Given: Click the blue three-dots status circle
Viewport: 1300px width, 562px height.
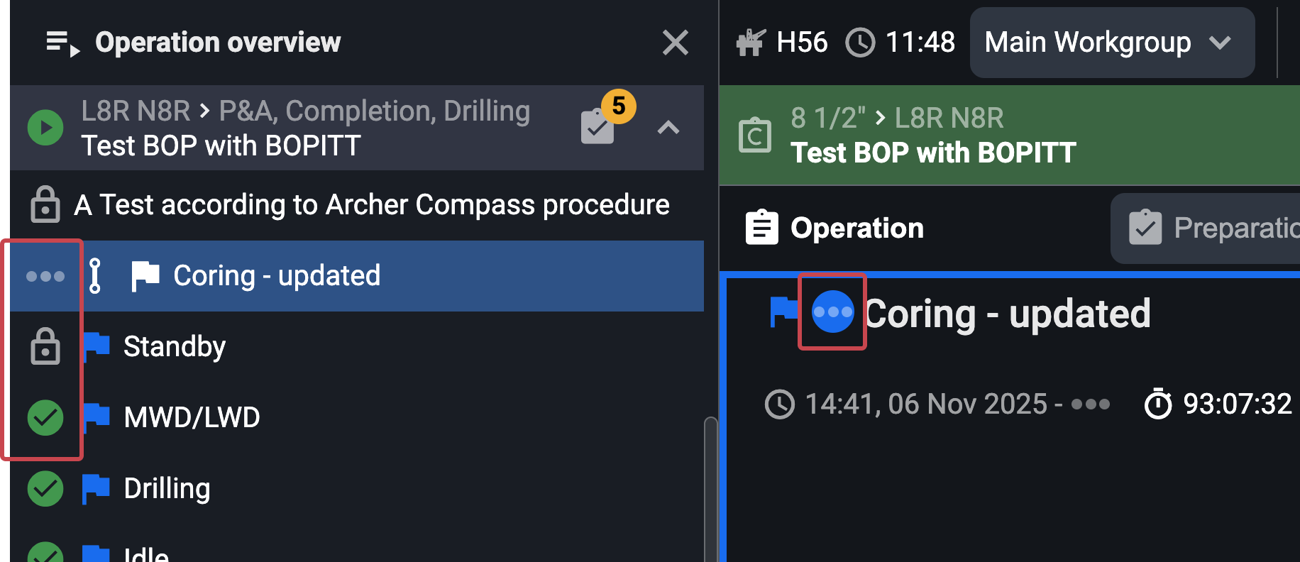Looking at the screenshot, I should click(832, 312).
